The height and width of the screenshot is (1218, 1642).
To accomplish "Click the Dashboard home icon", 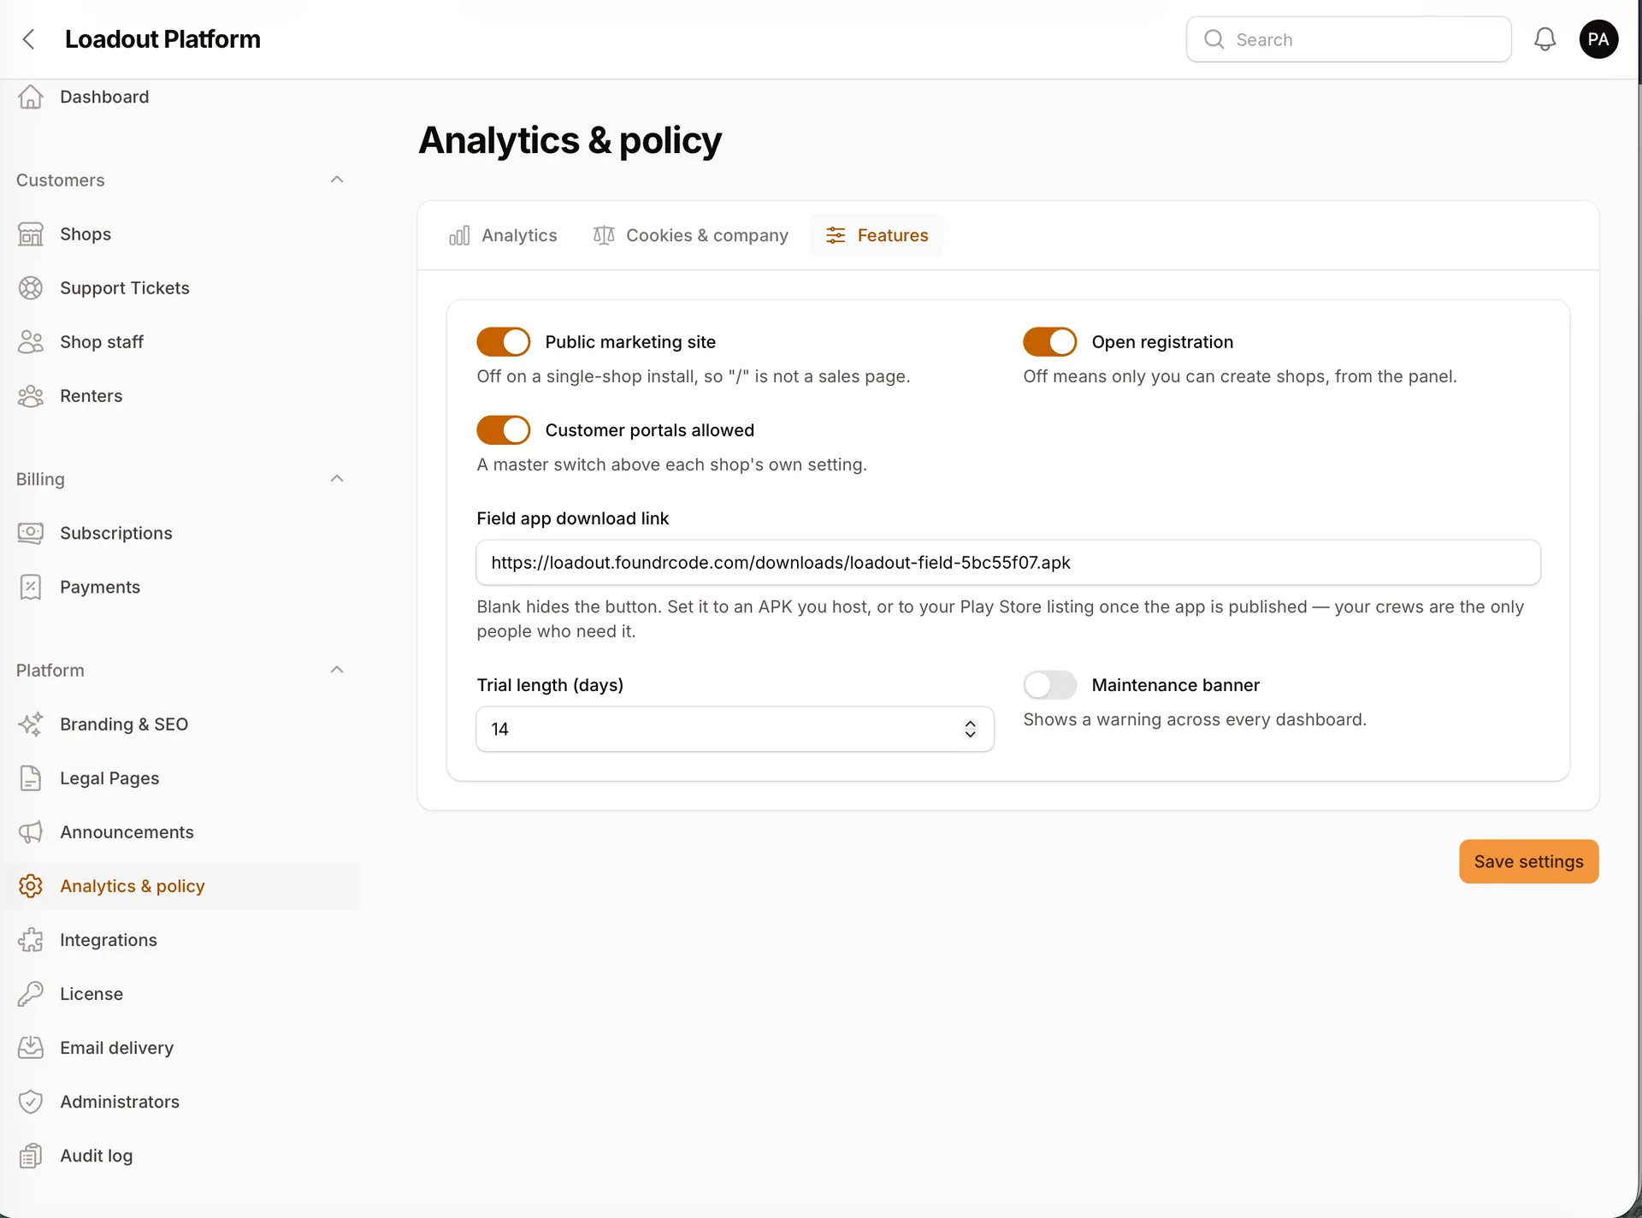I will [31, 97].
